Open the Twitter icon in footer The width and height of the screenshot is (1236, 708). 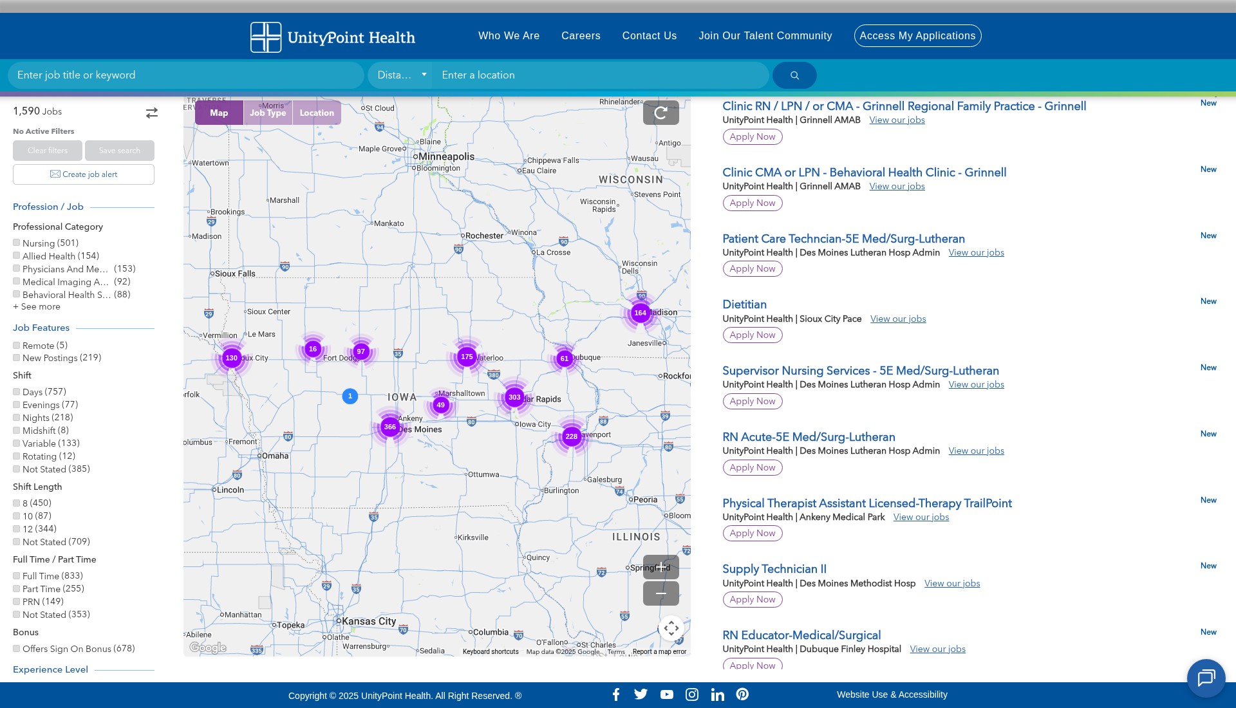click(x=641, y=694)
